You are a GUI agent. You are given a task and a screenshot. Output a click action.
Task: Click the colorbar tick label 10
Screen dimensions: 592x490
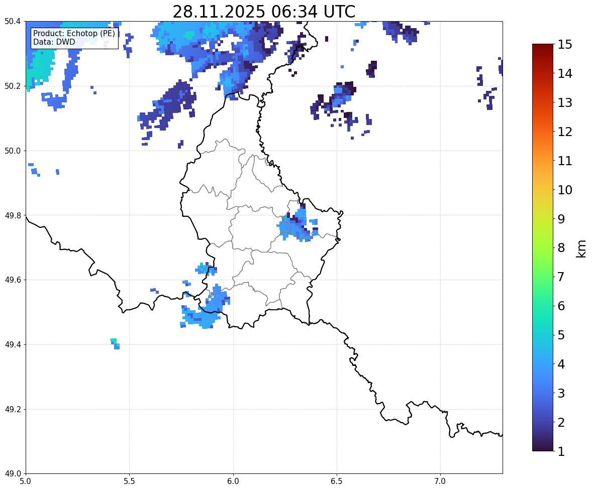tap(565, 190)
